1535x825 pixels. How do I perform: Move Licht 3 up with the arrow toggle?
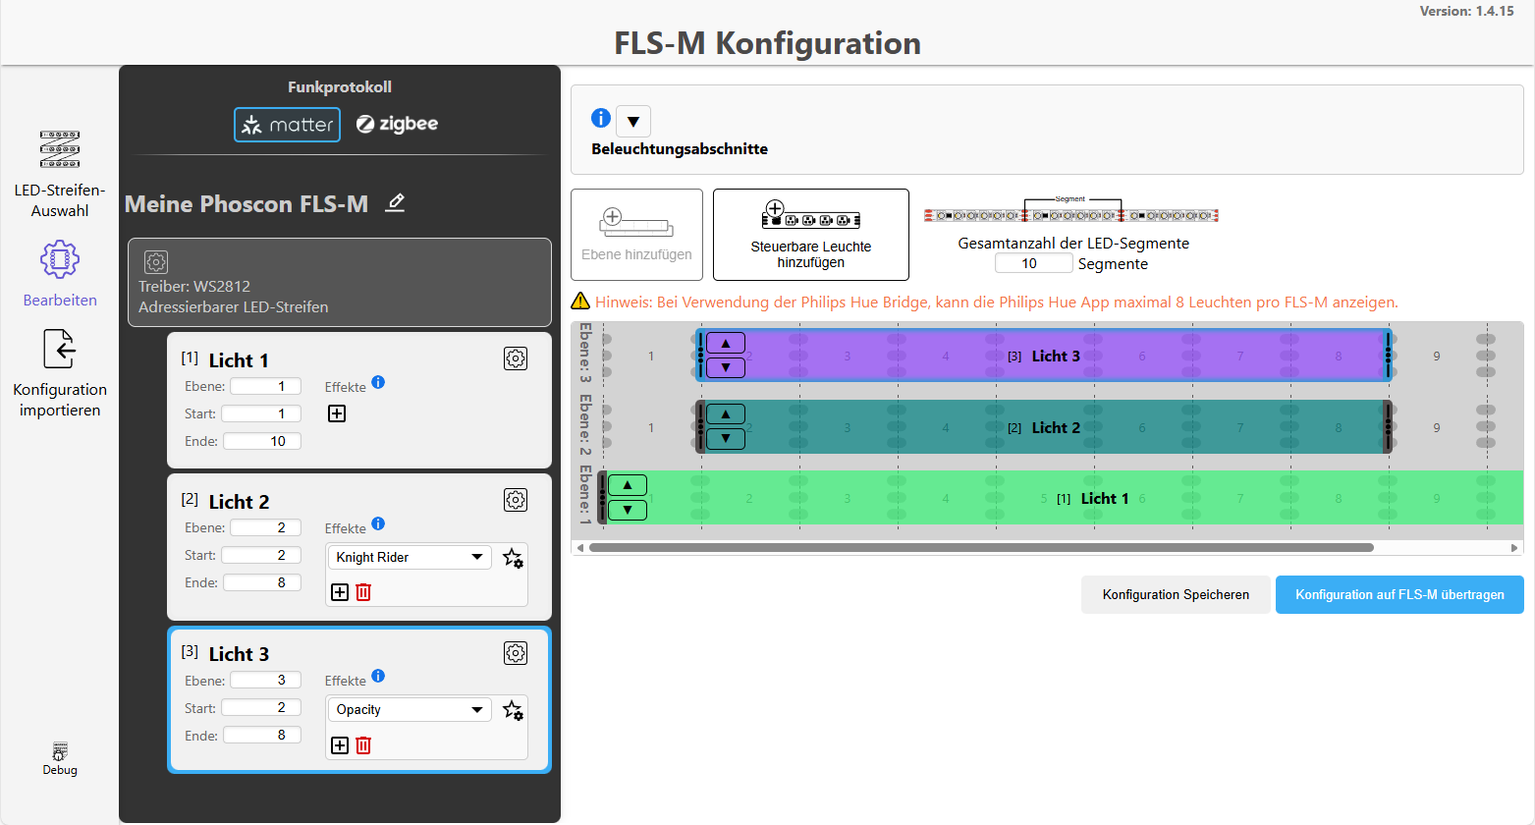point(725,342)
